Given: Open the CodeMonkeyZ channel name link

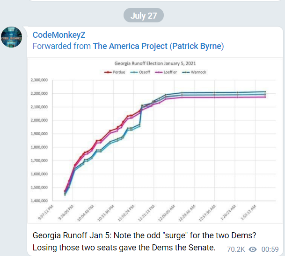Looking at the screenshot, I should point(59,35).
